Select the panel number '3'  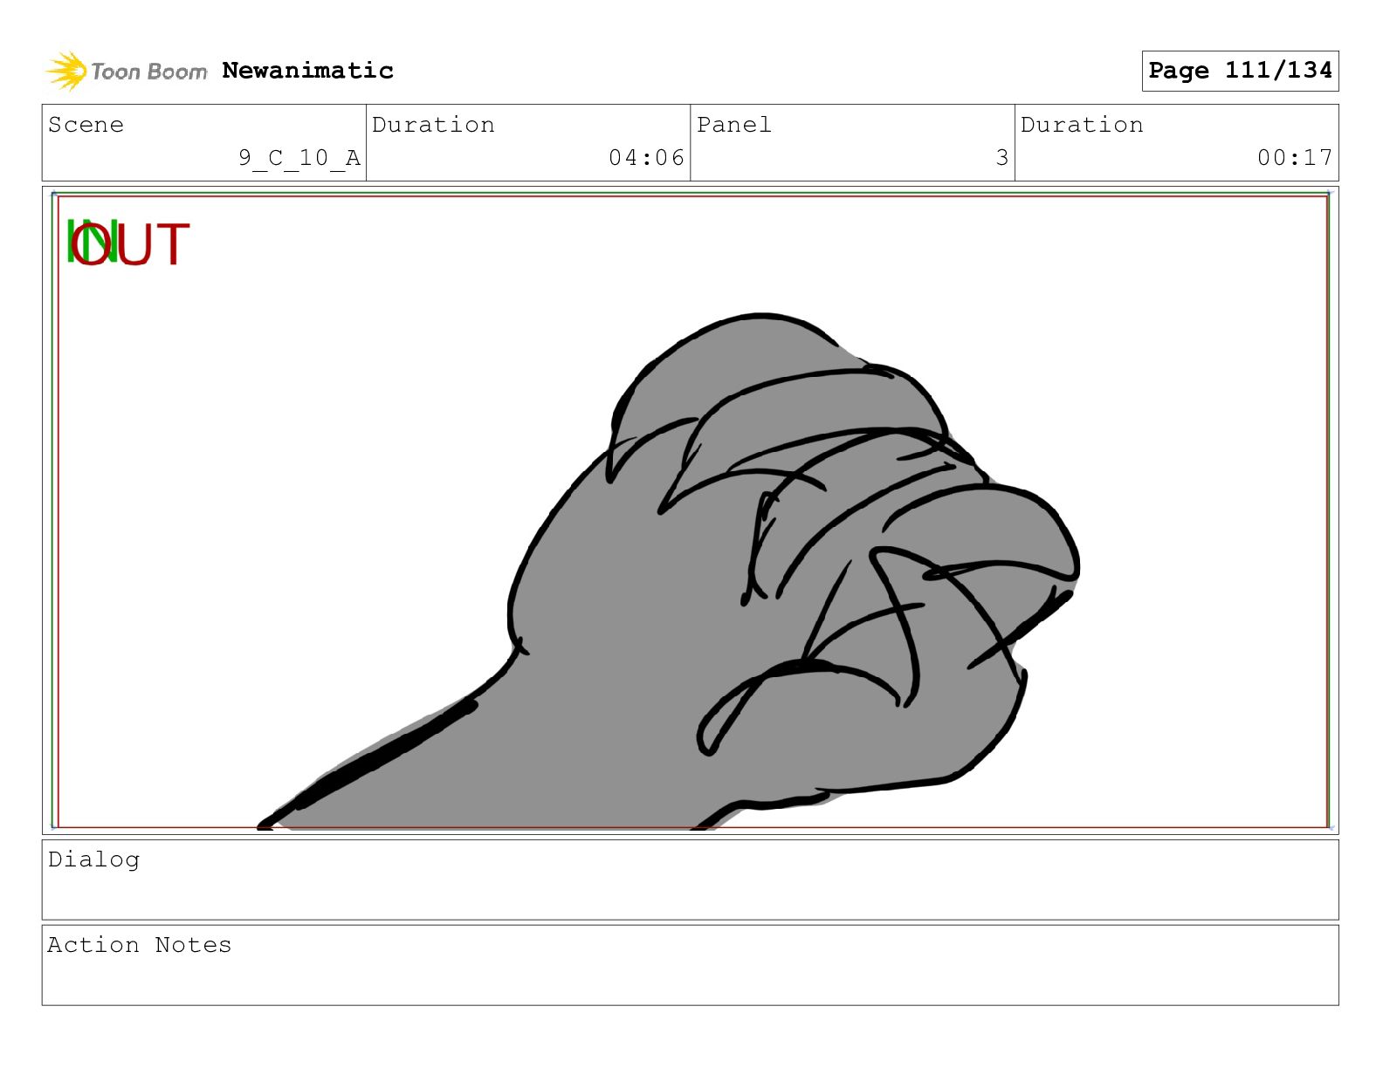click(1002, 158)
